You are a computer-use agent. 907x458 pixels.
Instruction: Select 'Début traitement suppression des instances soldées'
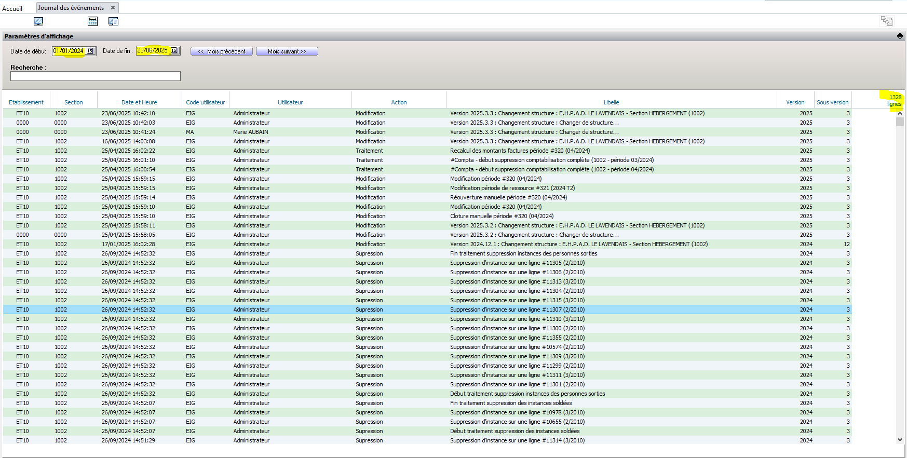[x=427, y=431]
